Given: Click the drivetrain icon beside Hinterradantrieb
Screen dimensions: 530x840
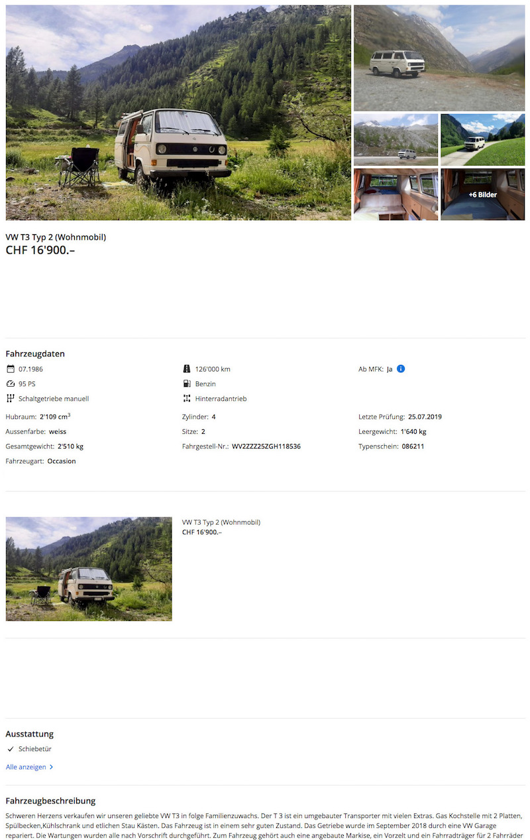Looking at the screenshot, I should (x=187, y=399).
